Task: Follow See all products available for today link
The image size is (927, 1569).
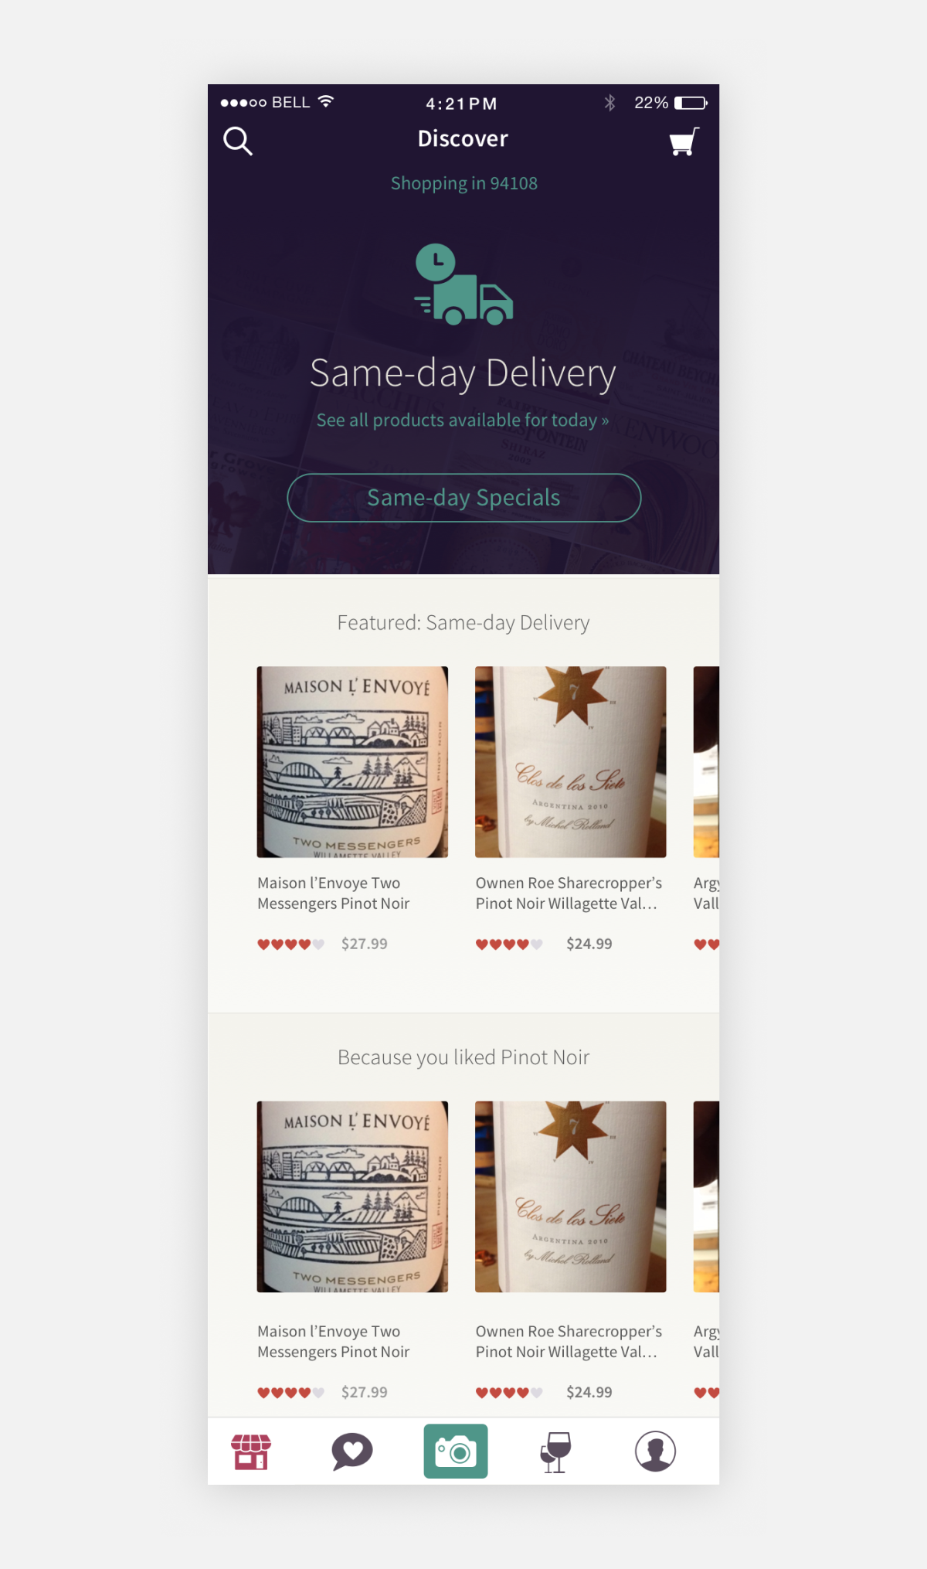Action: (463, 420)
